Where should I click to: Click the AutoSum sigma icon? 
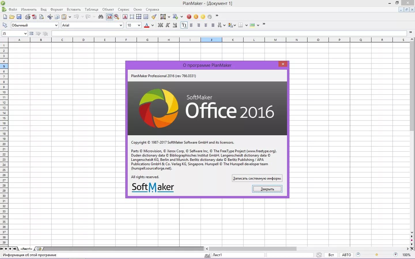175,17
